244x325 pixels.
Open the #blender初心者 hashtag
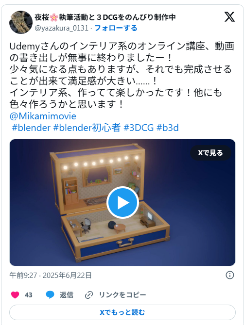pyautogui.click(x=87, y=128)
